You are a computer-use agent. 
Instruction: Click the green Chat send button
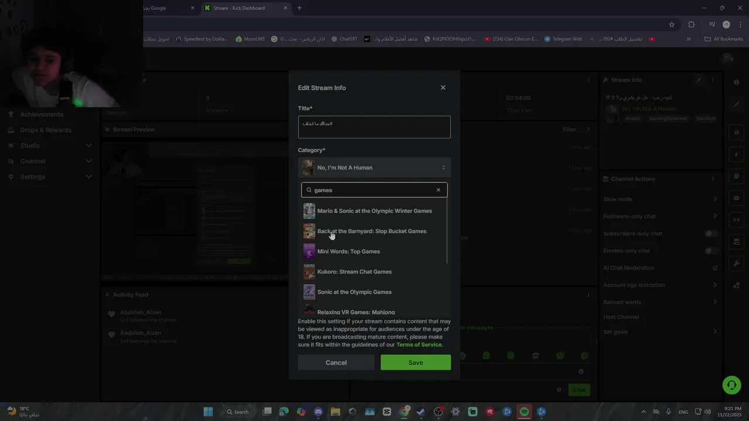[x=579, y=390]
